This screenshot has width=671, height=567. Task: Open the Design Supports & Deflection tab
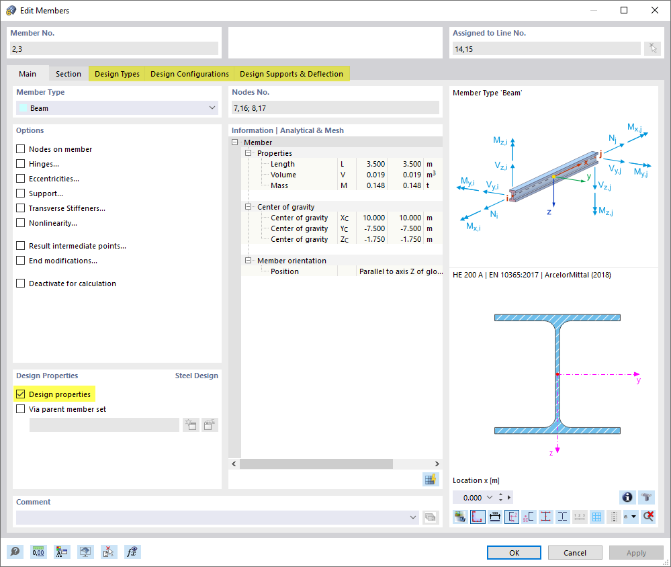coord(292,74)
